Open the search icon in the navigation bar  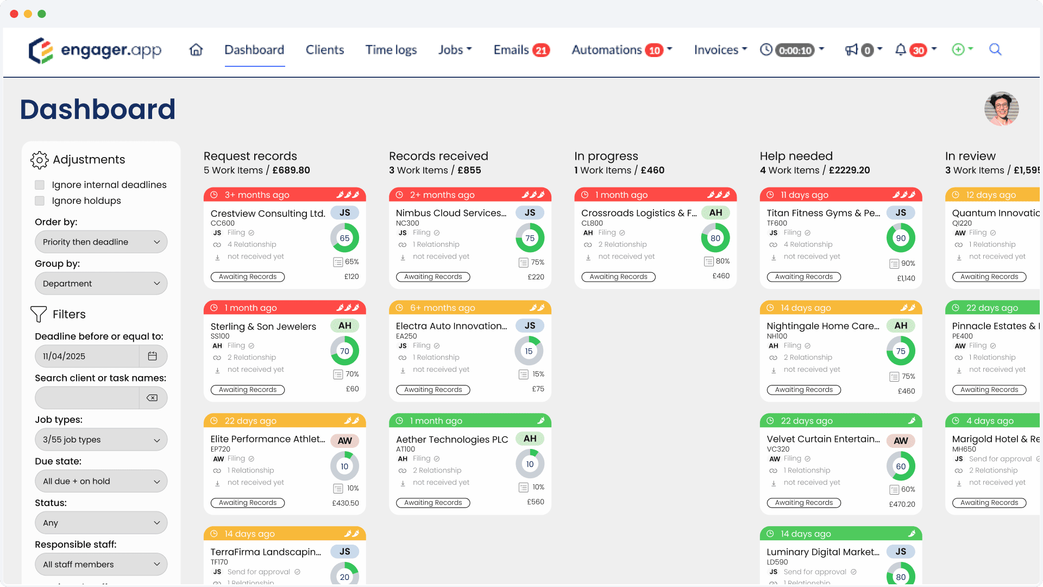tap(995, 49)
